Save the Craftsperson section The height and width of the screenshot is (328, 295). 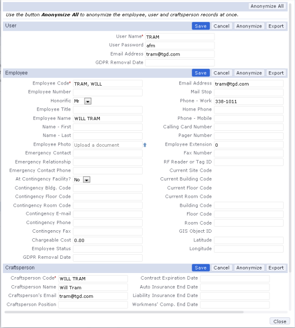point(201,268)
